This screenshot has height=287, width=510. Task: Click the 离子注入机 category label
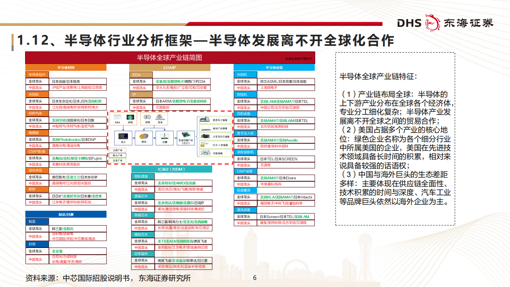(246, 133)
